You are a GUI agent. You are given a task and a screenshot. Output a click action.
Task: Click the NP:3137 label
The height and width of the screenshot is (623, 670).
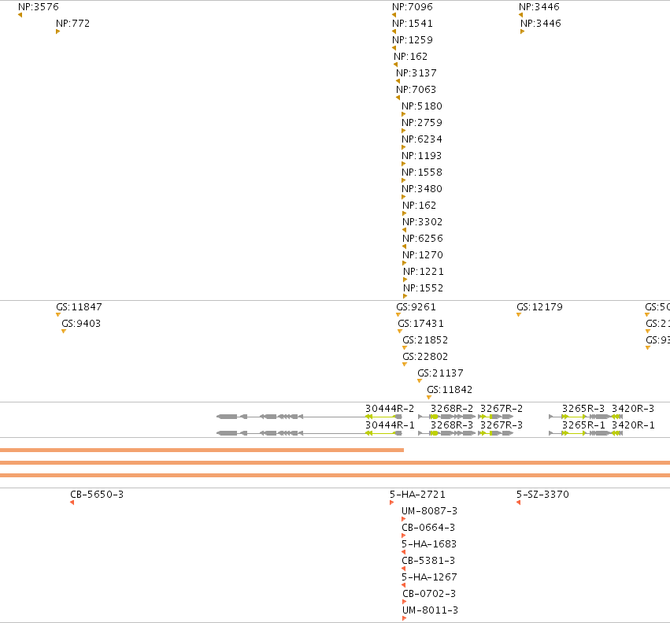tap(416, 73)
